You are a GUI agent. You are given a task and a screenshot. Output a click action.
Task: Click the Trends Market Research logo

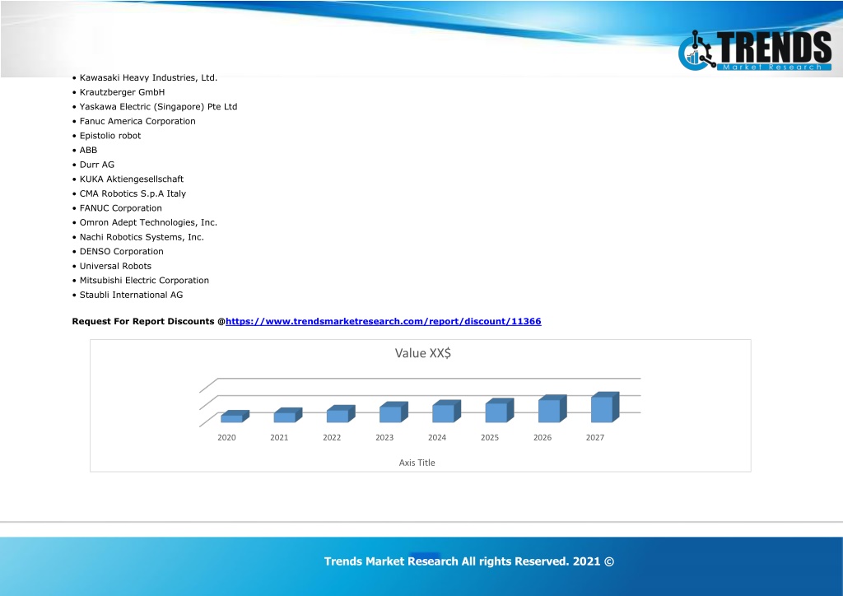tap(755, 50)
